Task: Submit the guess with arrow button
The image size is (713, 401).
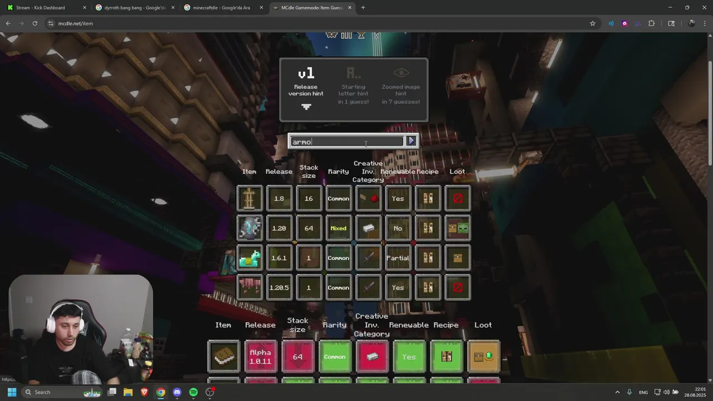Action: coord(411,141)
